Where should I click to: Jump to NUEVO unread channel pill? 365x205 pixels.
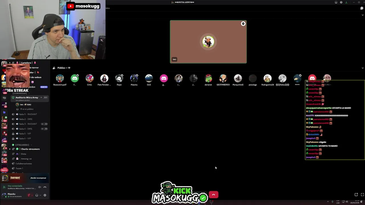[x=44, y=87]
